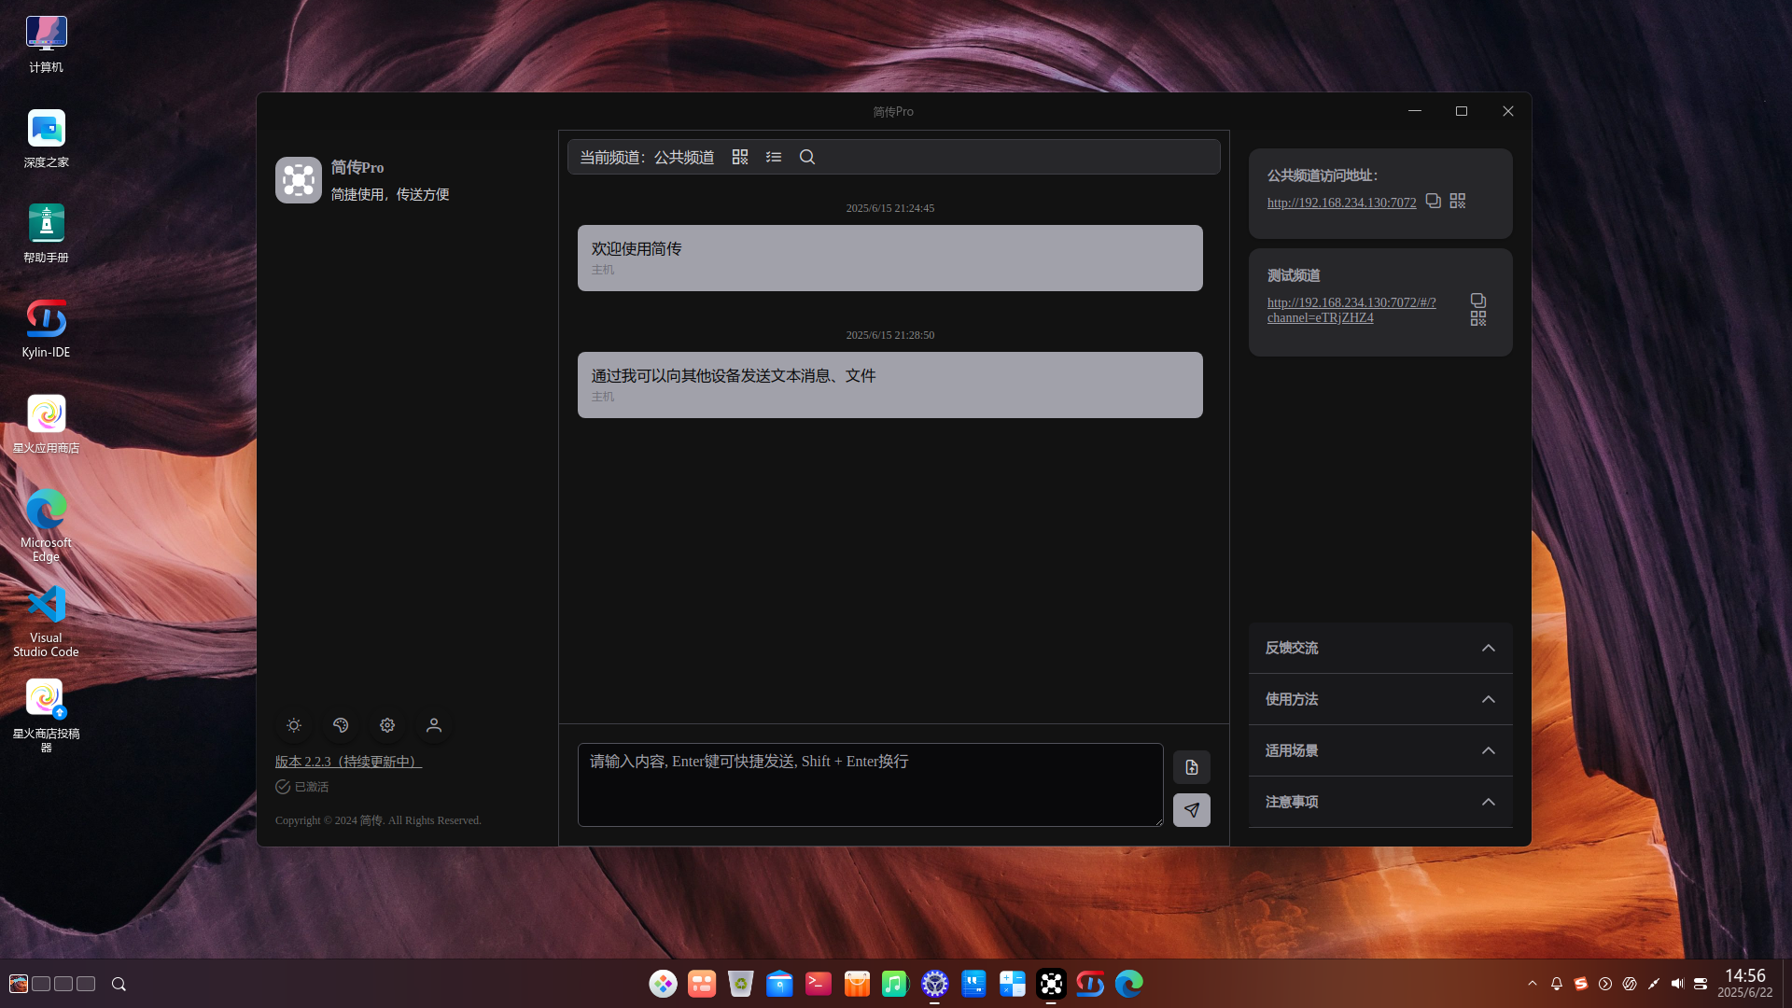
Task: Click the user profile icon
Action: pyautogui.click(x=434, y=725)
